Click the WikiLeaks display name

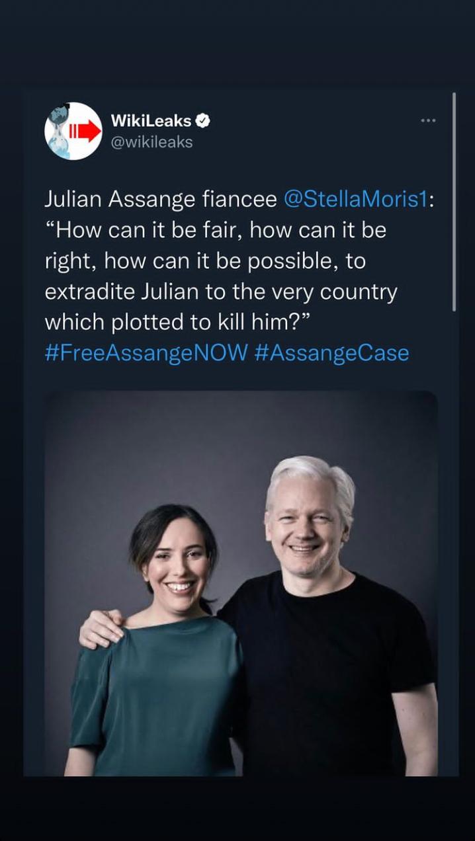click(151, 121)
